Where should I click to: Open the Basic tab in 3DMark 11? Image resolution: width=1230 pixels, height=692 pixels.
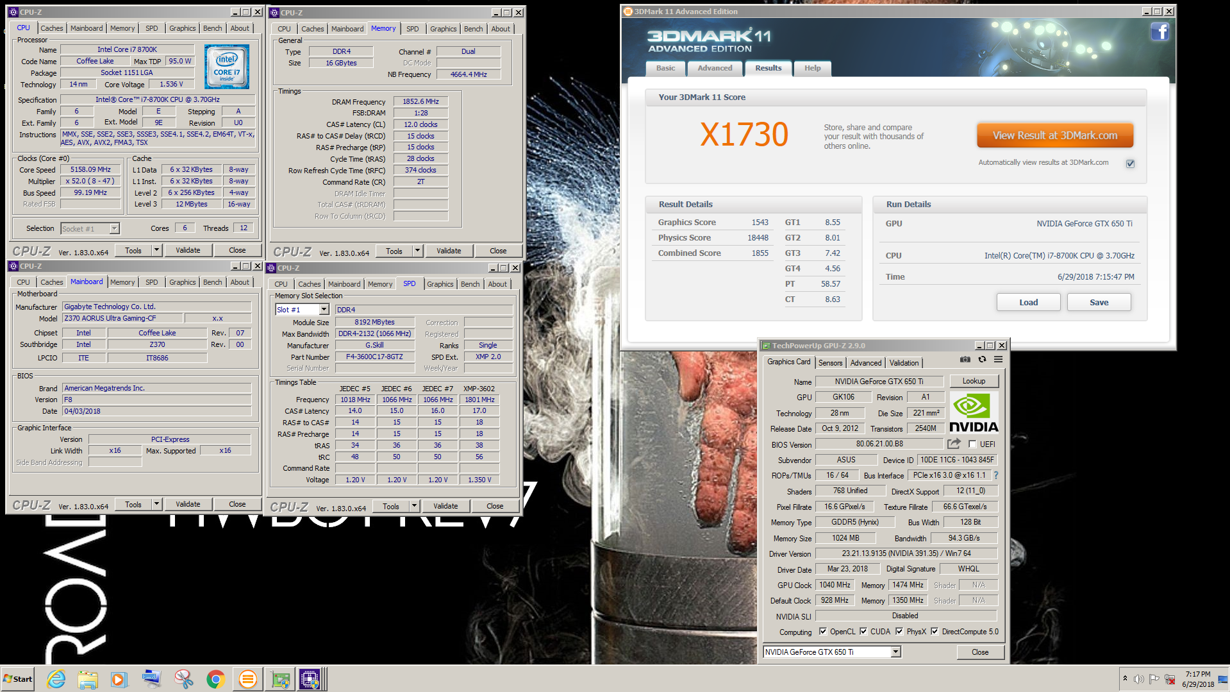coord(665,68)
